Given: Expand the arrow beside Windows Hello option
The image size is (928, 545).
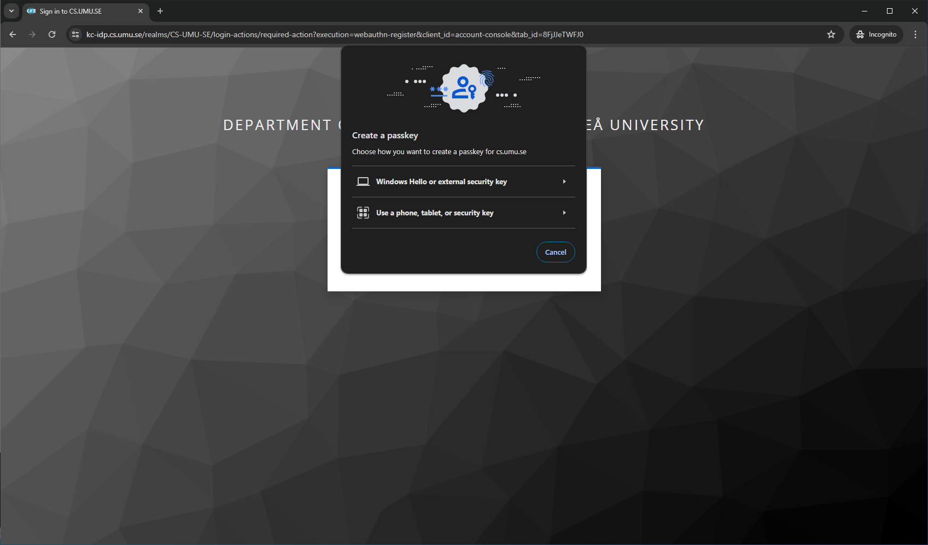Looking at the screenshot, I should 564,181.
